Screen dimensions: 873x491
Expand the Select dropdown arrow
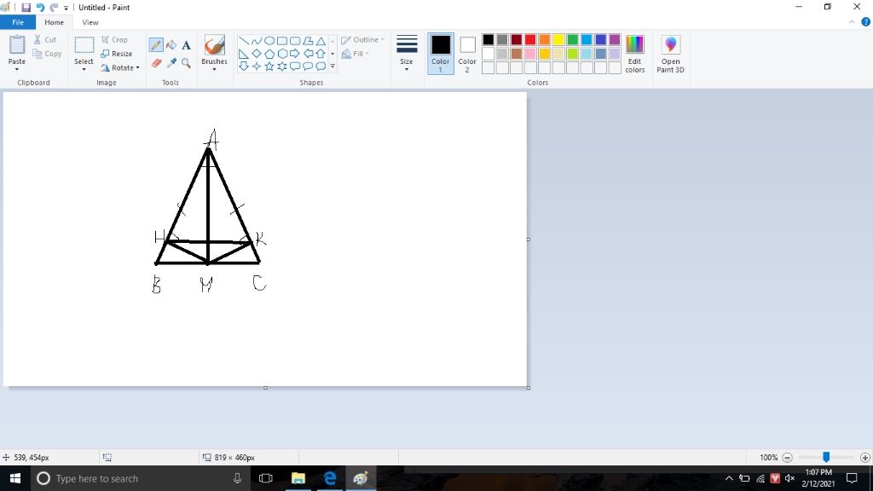tap(84, 69)
